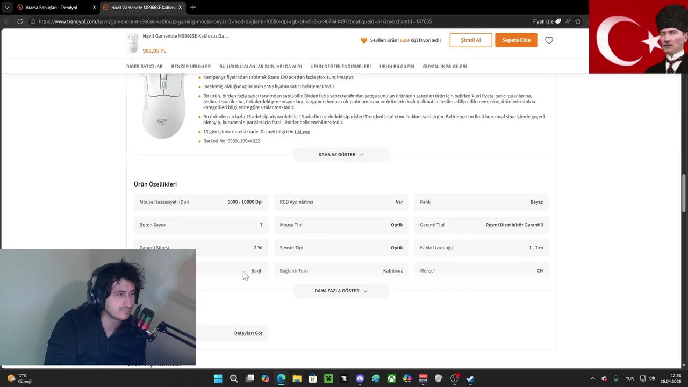Image resolution: width=688 pixels, height=387 pixels.
Task: Go to BENZER ÜRÜNLER section
Action: 191,67
